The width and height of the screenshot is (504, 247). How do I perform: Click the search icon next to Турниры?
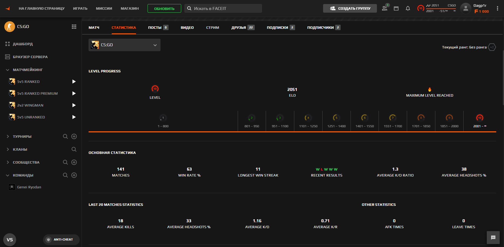(x=65, y=136)
